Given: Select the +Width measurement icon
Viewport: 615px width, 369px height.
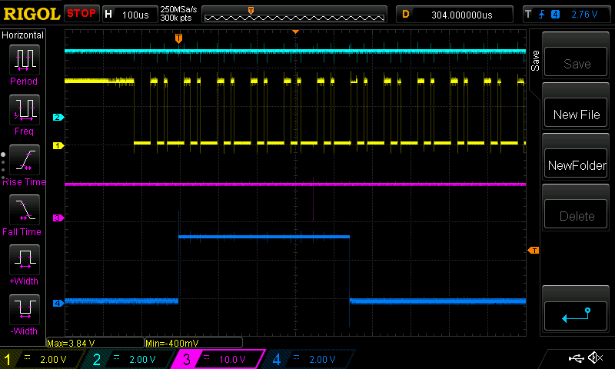Looking at the screenshot, I should [x=24, y=259].
